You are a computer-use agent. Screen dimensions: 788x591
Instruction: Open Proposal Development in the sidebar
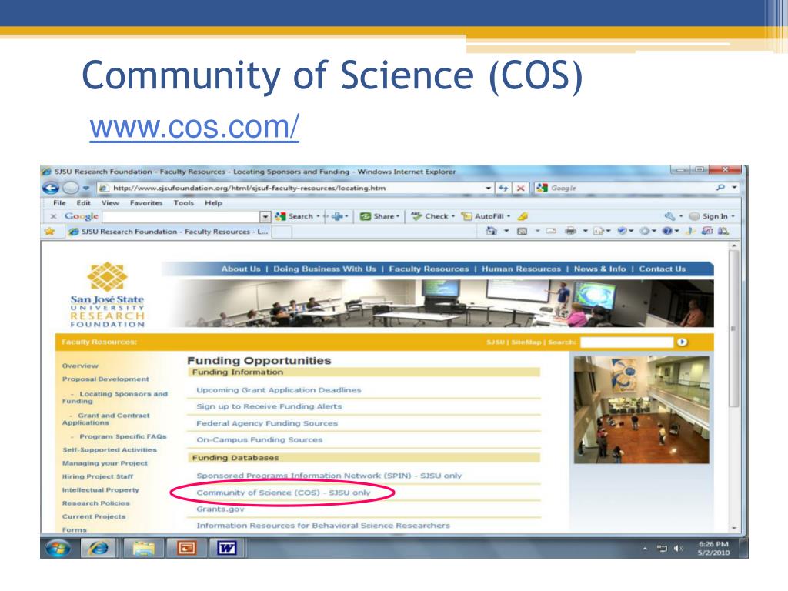(105, 379)
